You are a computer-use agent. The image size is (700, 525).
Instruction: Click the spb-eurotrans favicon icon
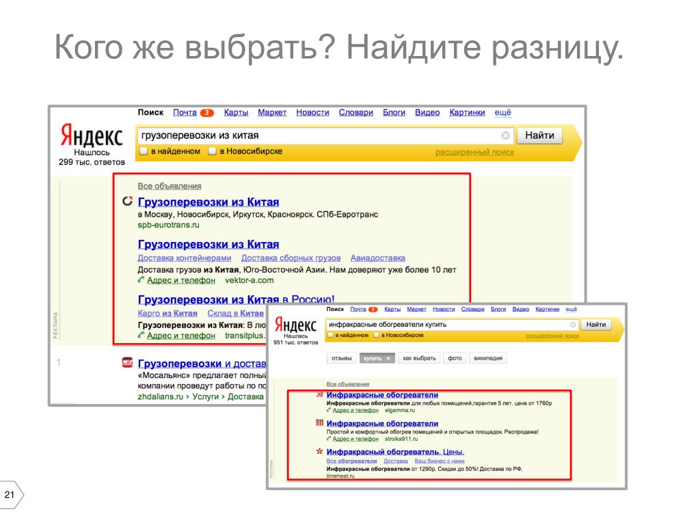[x=128, y=202]
